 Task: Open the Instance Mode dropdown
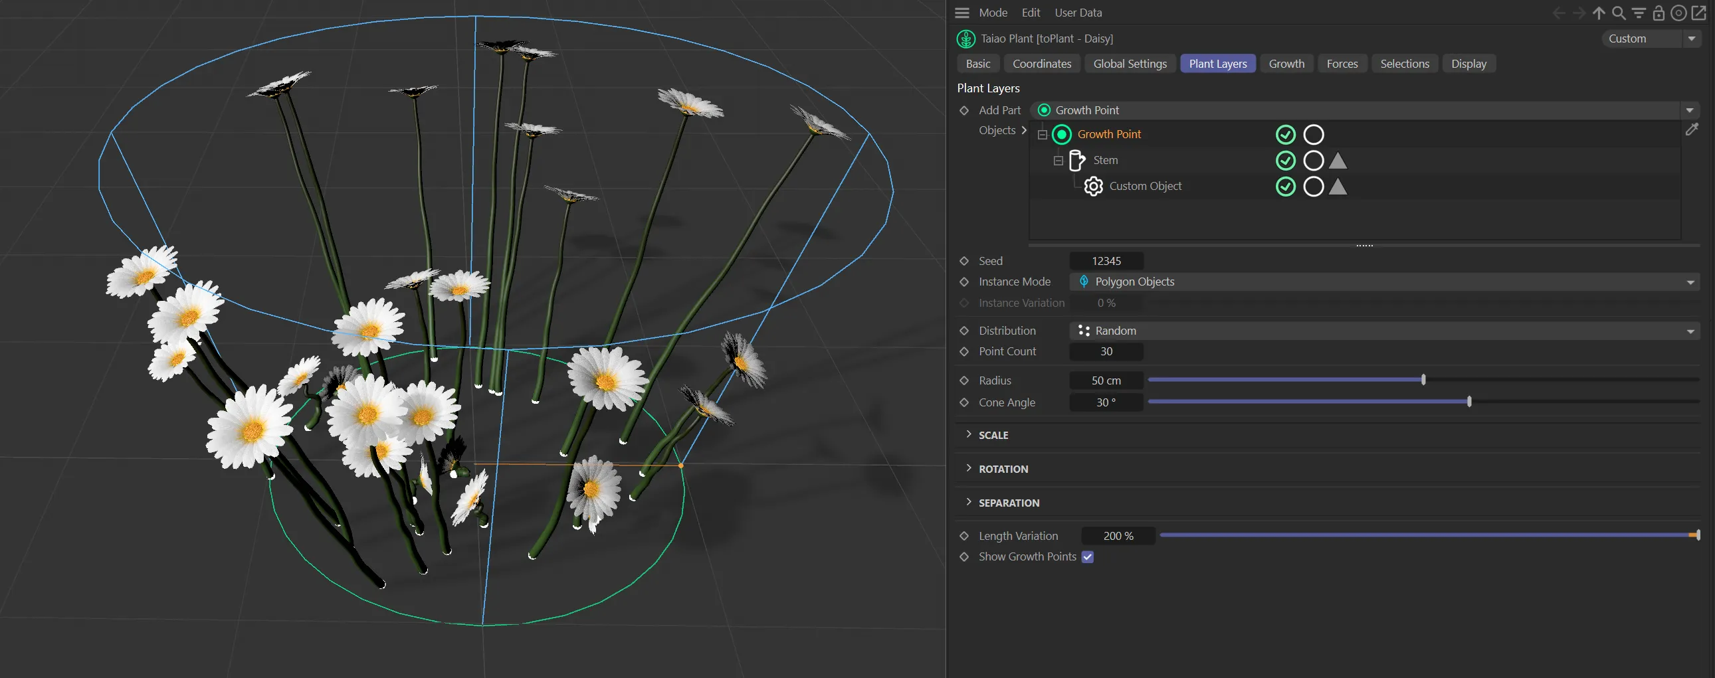(x=1383, y=282)
